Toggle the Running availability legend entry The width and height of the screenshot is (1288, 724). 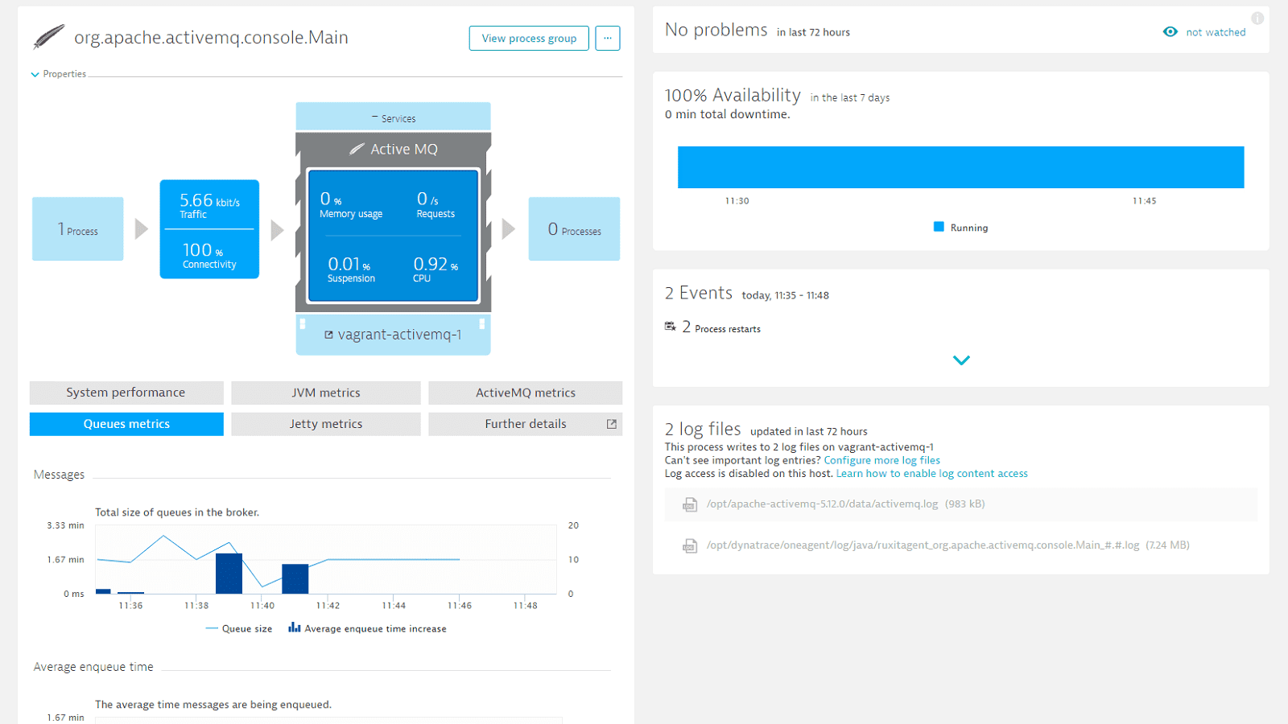coord(960,228)
